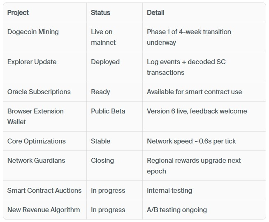Click the A/B testing ongoing detail
This screenshot has width=269, height=222.
coord(177,210)
